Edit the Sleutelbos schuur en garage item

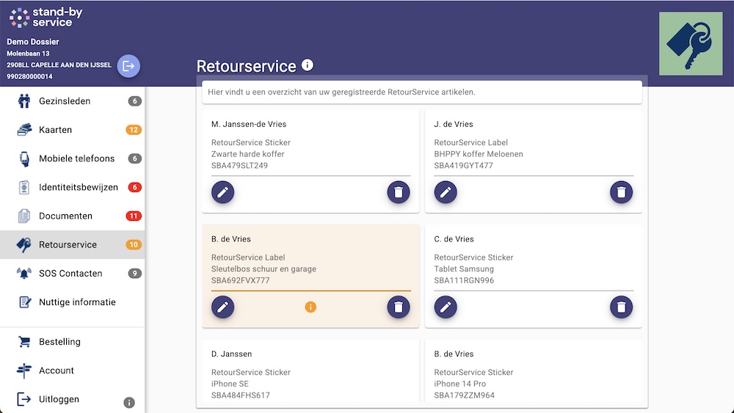coord(223,307)
